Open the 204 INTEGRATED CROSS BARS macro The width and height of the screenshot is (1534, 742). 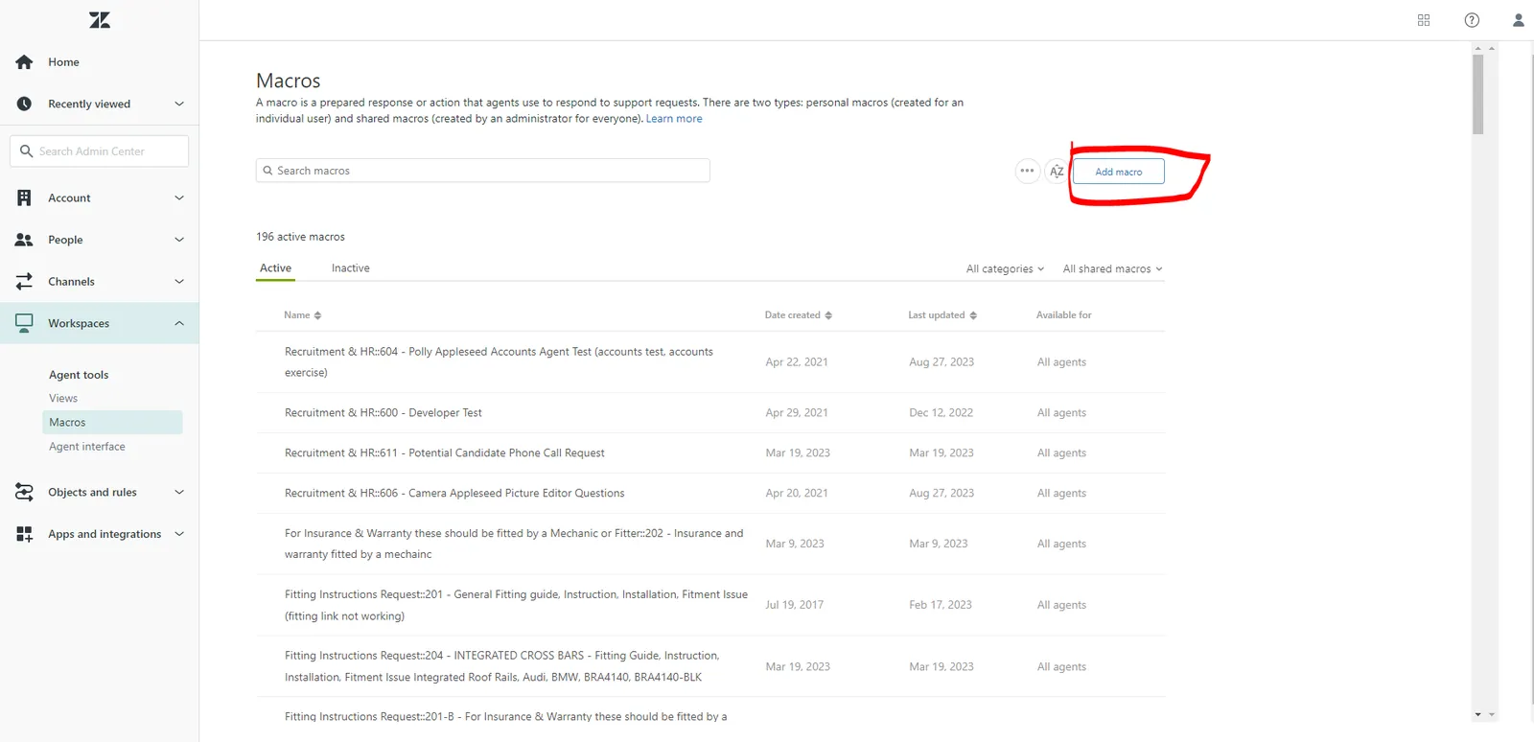502,666
